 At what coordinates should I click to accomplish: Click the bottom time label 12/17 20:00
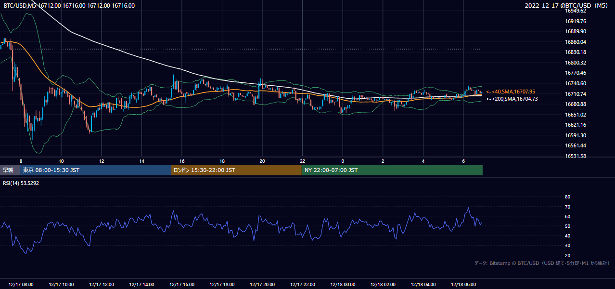[262, 285]
